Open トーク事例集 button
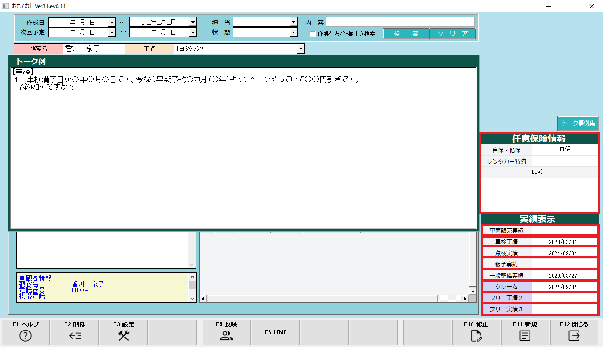 (579, 124)
